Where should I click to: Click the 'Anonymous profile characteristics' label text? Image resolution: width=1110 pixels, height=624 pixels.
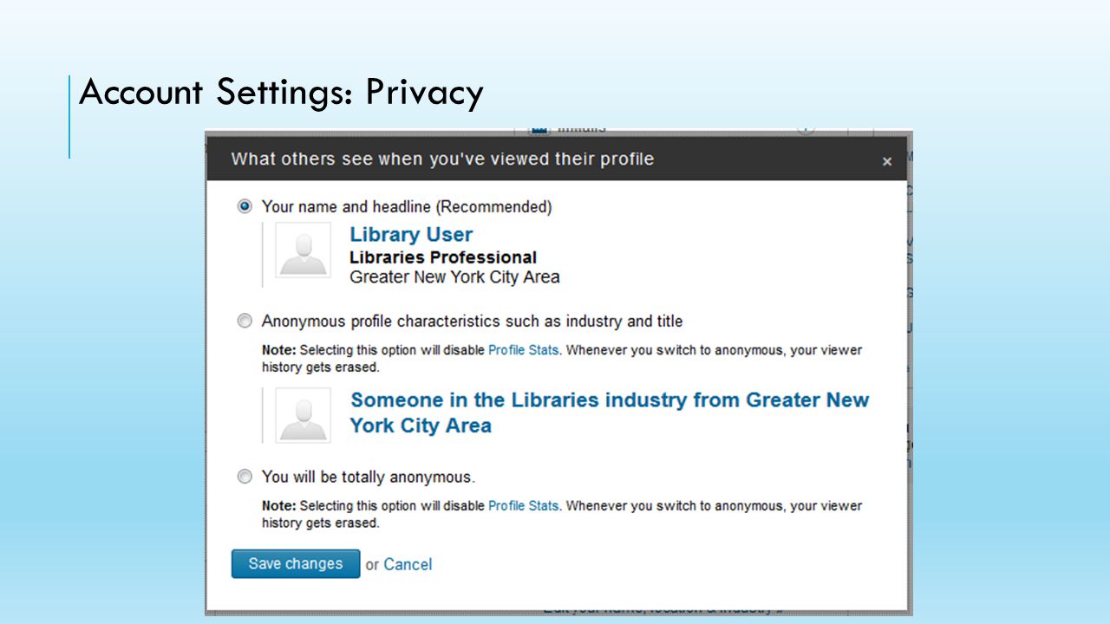click(473, 322)
